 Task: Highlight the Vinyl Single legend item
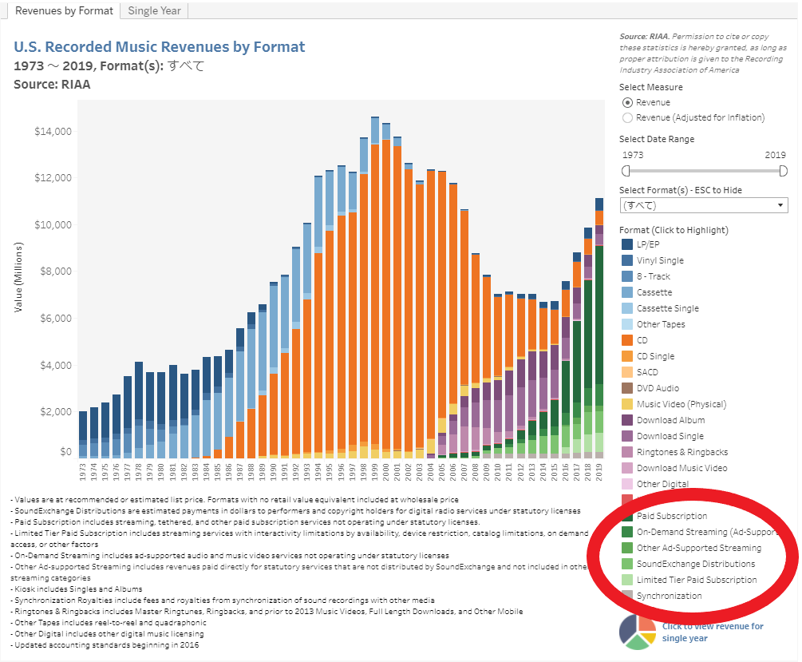[x=660, y=260]
